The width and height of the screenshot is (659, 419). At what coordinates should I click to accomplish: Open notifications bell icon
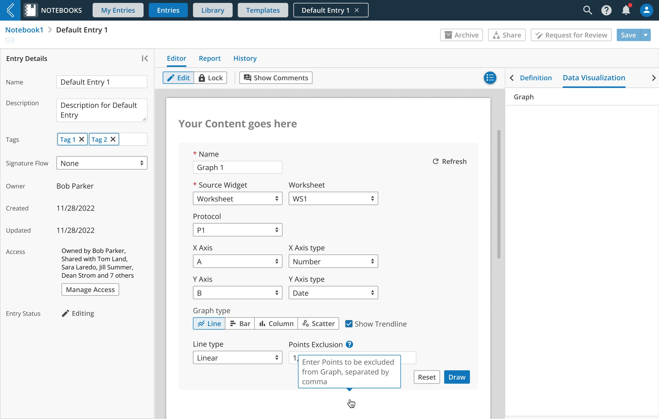point(626,10)
